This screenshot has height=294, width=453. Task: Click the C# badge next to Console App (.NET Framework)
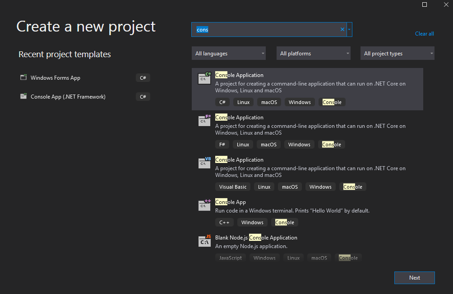[143, 97]
